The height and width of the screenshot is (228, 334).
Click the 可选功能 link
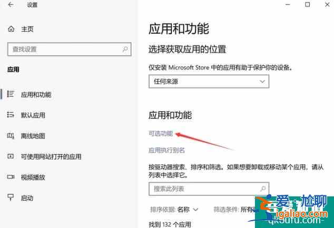pyautogui.click(x=161, y=133)
